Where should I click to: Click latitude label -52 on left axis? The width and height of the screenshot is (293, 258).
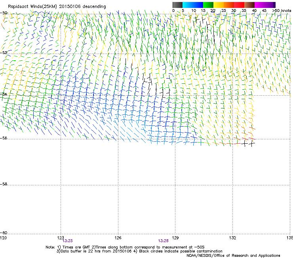tap(4, 53)
